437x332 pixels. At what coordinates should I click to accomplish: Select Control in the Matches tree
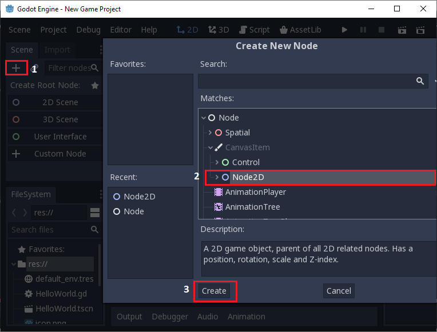point(246,162)
